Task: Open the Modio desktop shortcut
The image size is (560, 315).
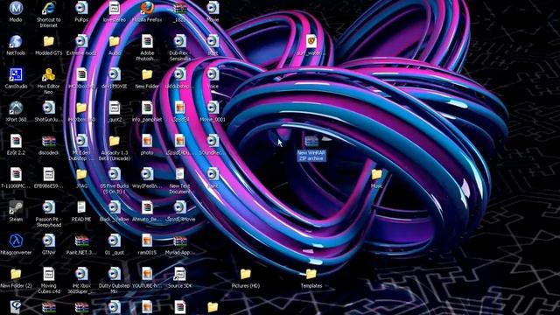Action: [16, 8]
